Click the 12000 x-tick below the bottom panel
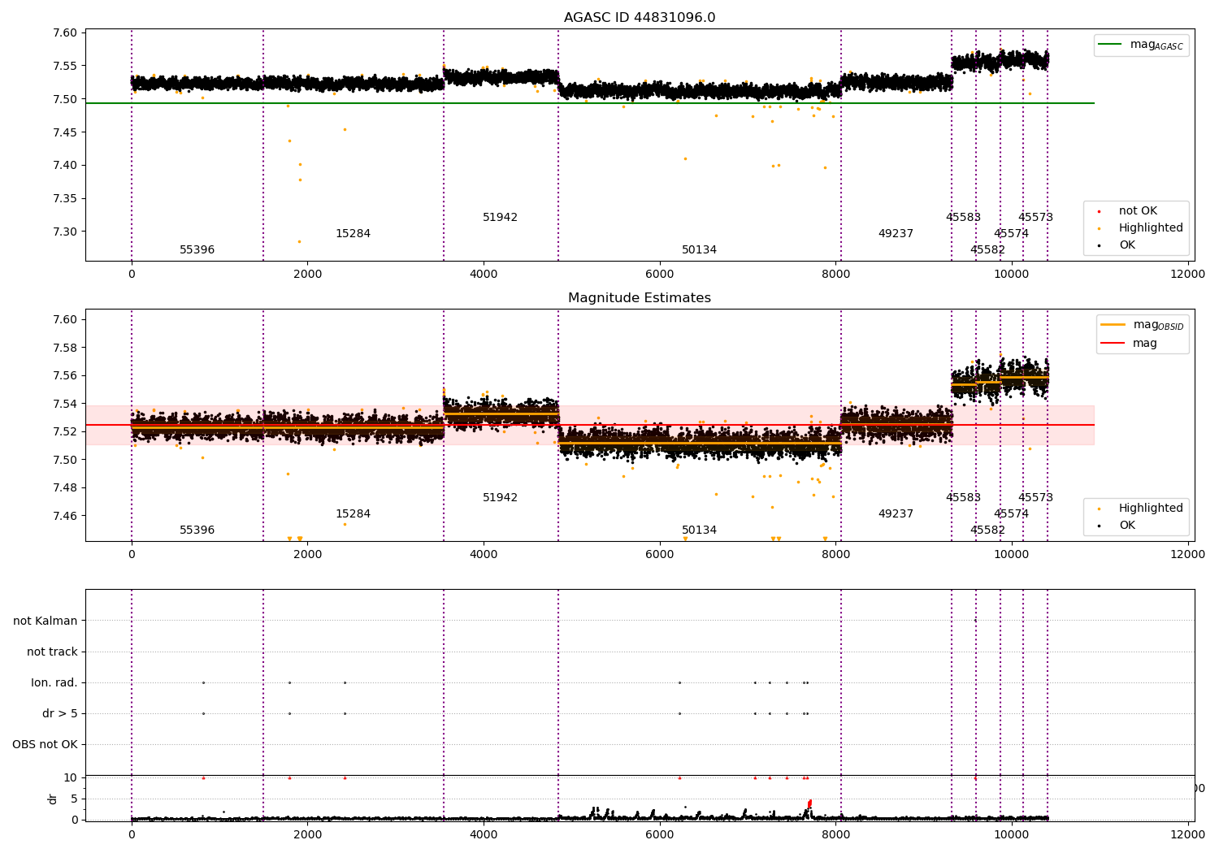Screen dimensions: 1219x853 [1187, 834]
